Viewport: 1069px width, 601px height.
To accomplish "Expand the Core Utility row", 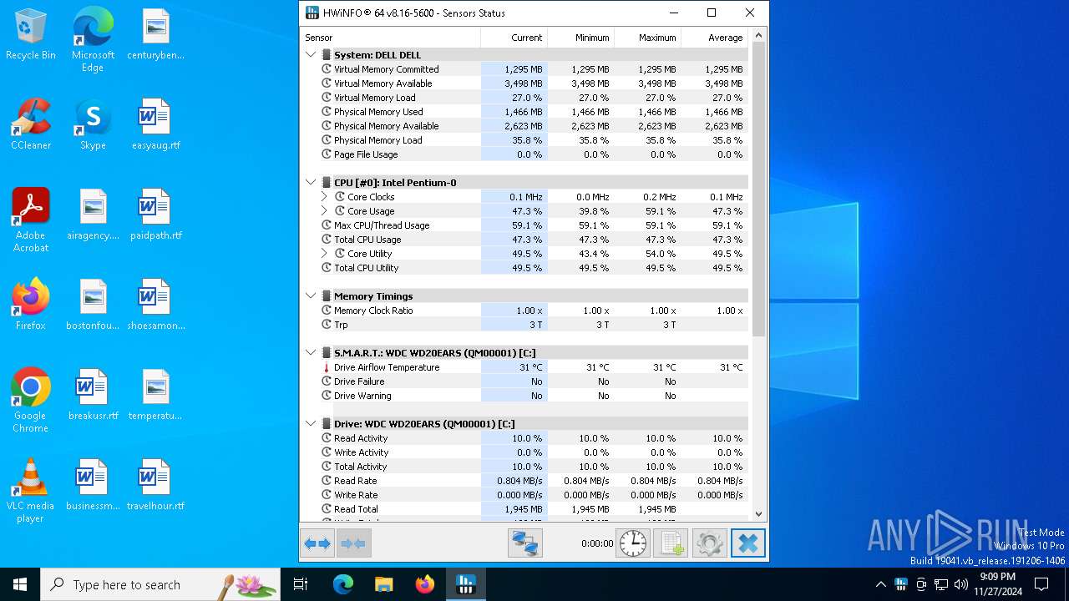I will 324,254.
